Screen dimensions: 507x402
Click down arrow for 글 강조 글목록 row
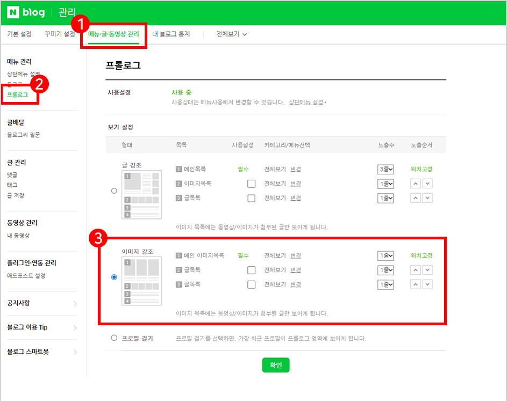(427, 198)
